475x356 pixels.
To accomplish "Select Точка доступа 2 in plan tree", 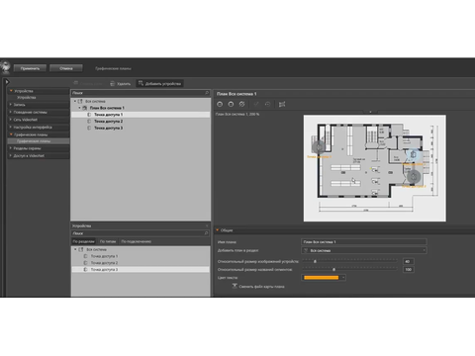I will [108, 122].
